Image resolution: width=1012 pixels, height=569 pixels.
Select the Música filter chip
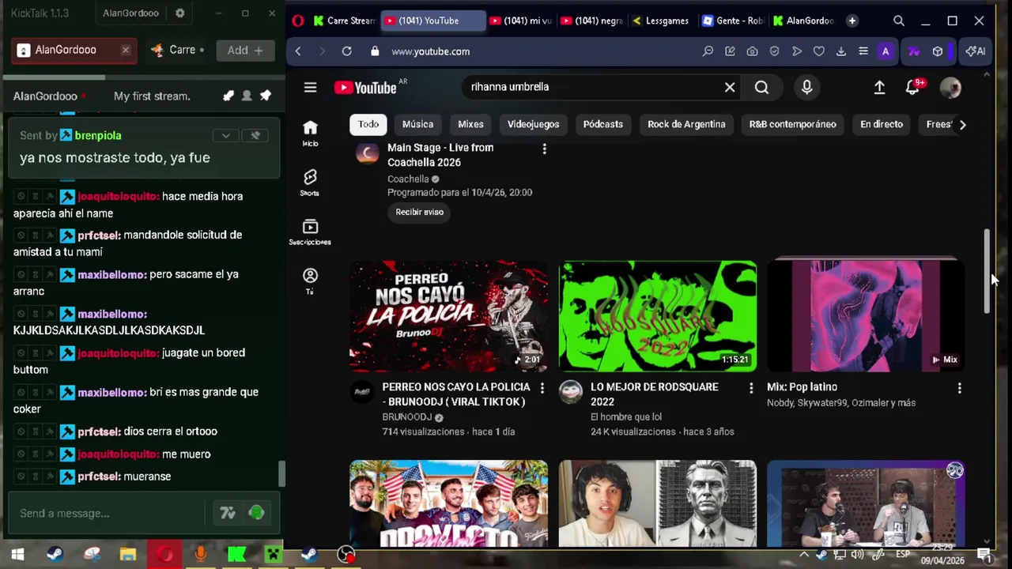[x=417, y=124]
